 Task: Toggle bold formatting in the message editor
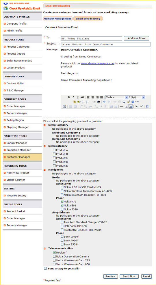click(69, 97)
